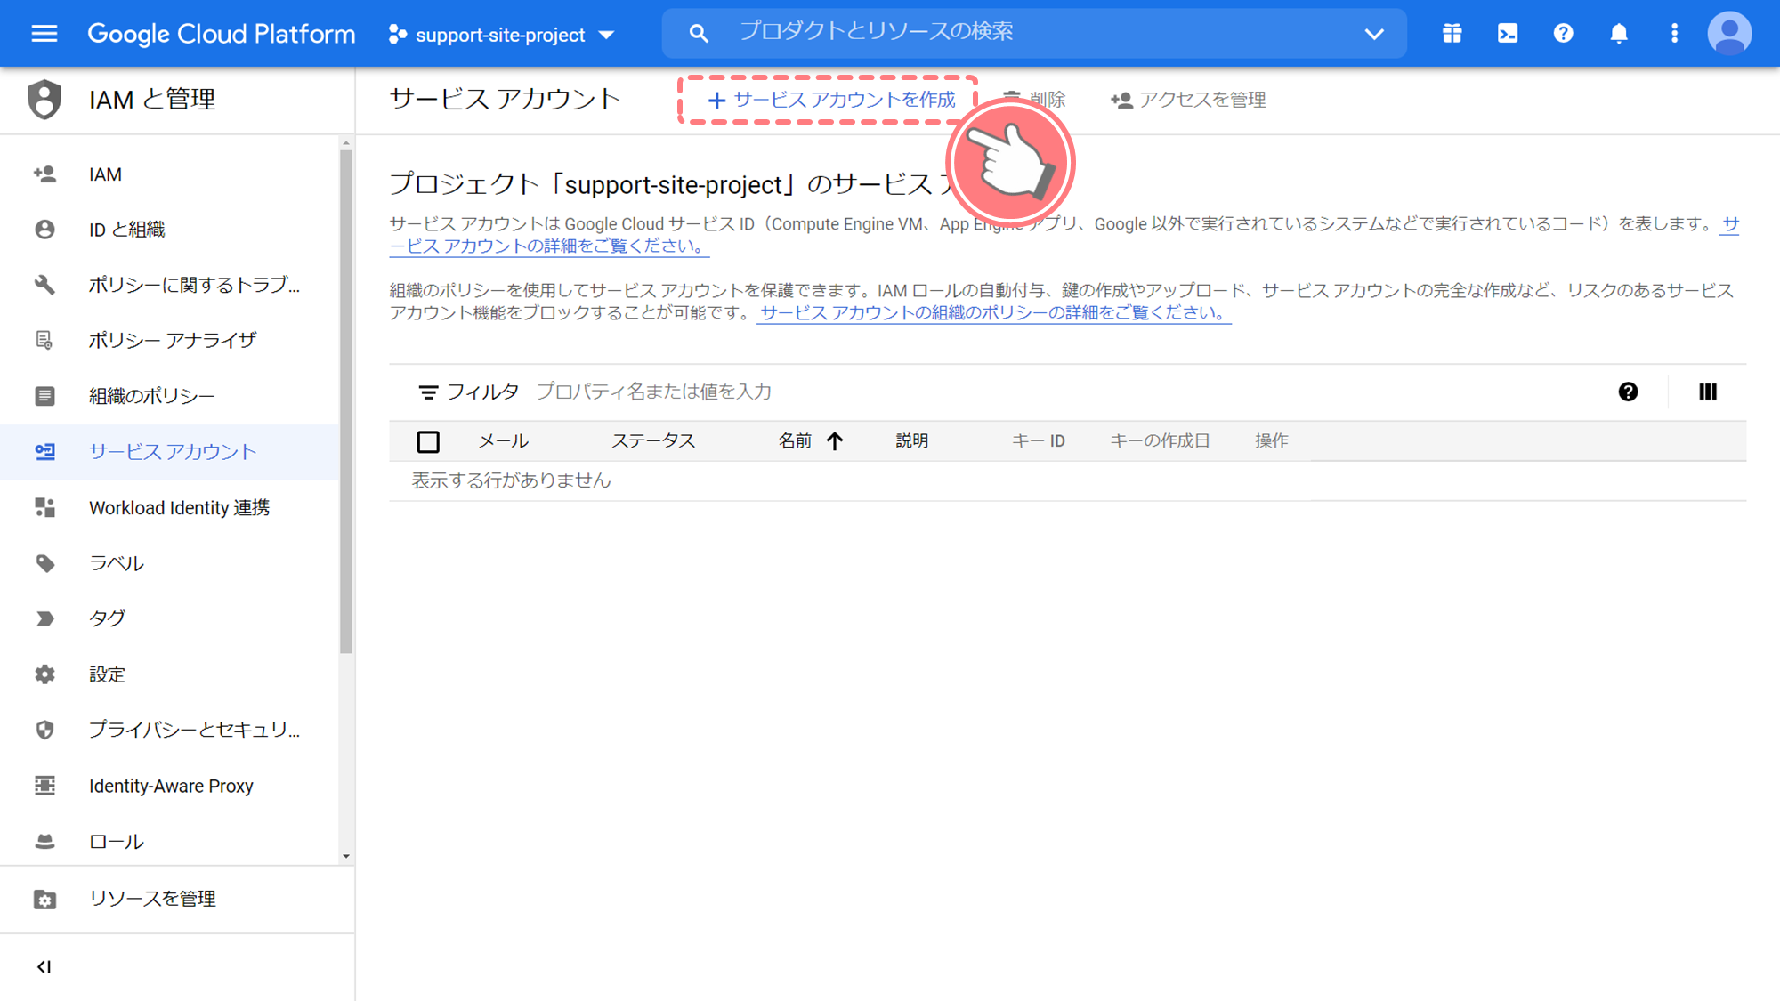The width and height of the screenshot is (1780, 1001).
Task: Open the column display options icon
Action: pyautogui.click(x=1707, y=392)
